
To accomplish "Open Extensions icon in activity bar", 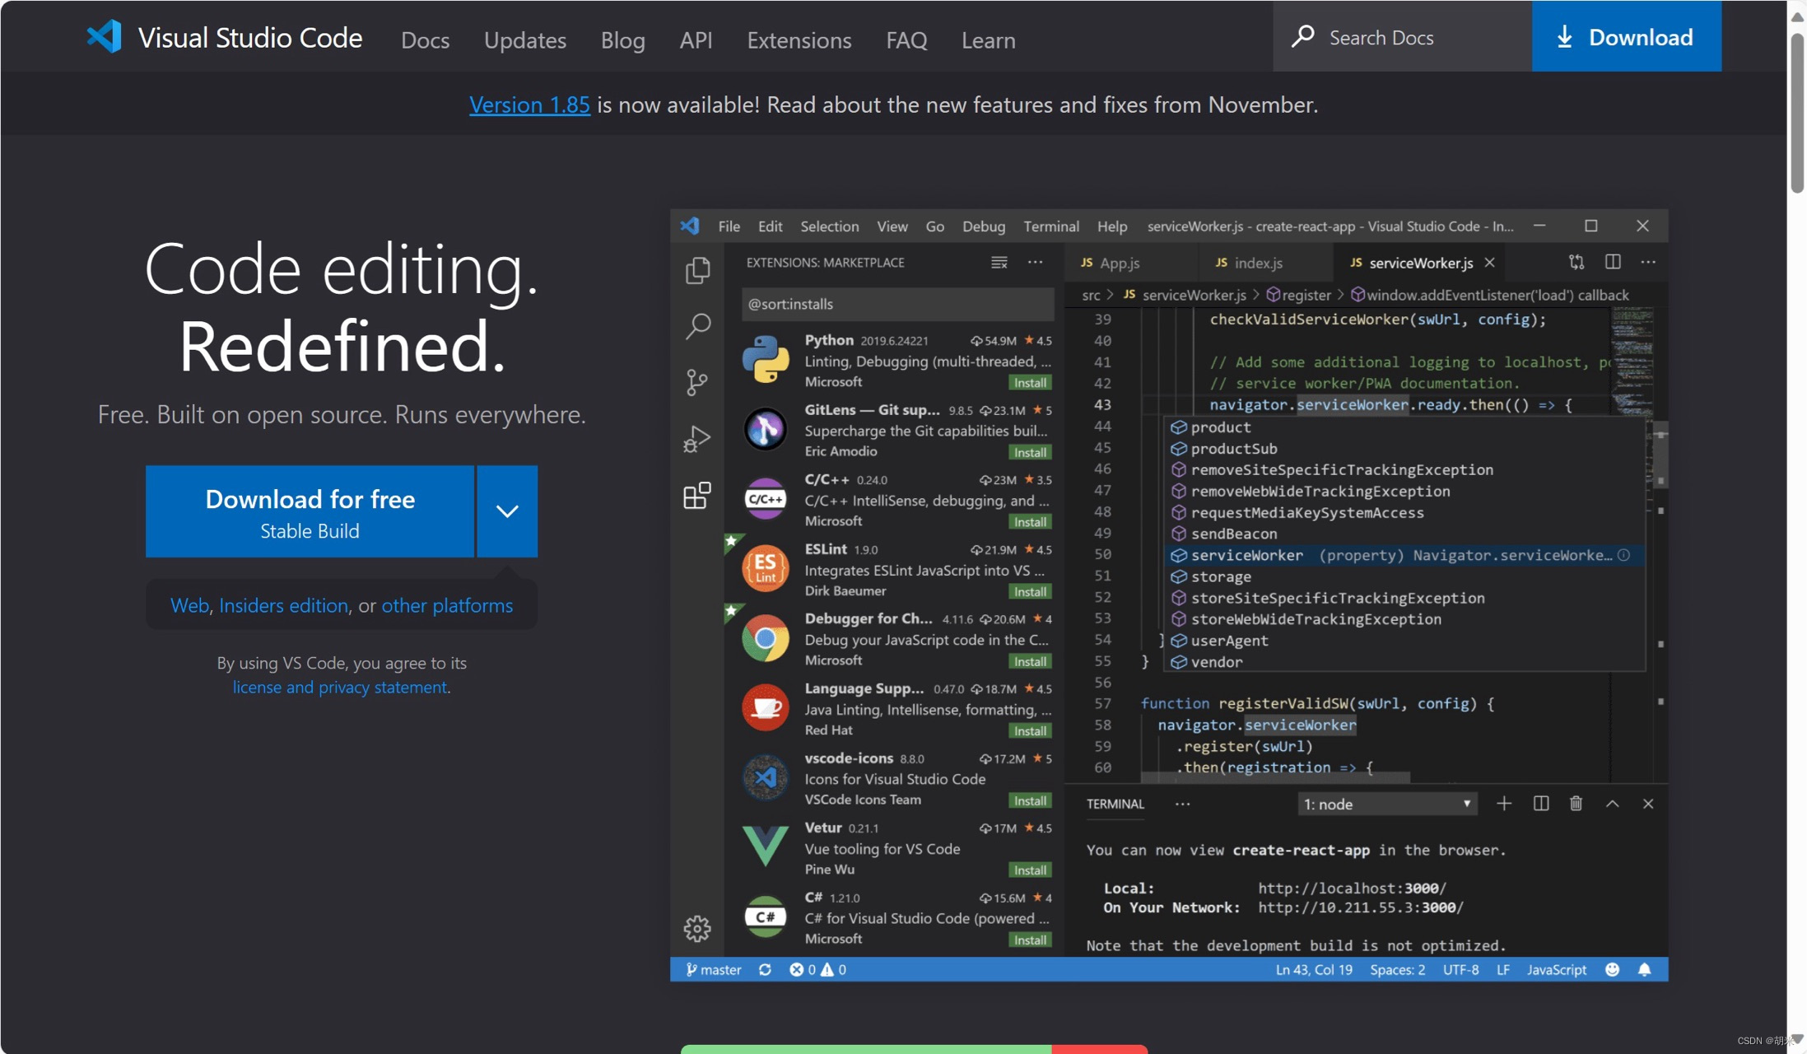I will click(x=697, y=495).
